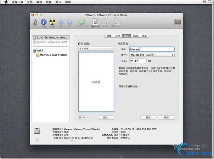Image resolution: width=214 pixels, height=159 pixels.
Task: Click the 'SCSI' connection bus value
Action: (x=66, y=132)
